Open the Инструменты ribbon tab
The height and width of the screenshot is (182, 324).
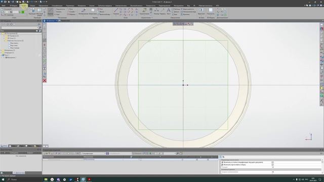coord(179,6)
